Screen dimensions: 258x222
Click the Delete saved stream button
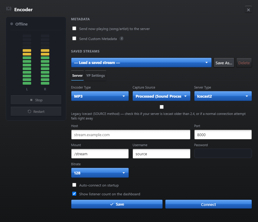pos(244,63)
